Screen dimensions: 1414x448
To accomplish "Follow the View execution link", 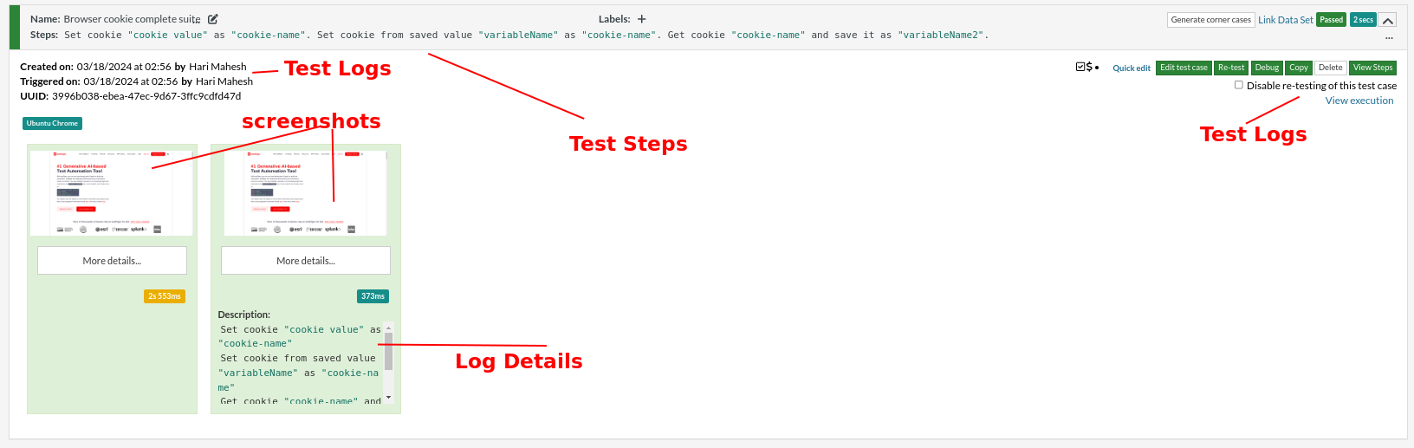I will (1359, 101).
